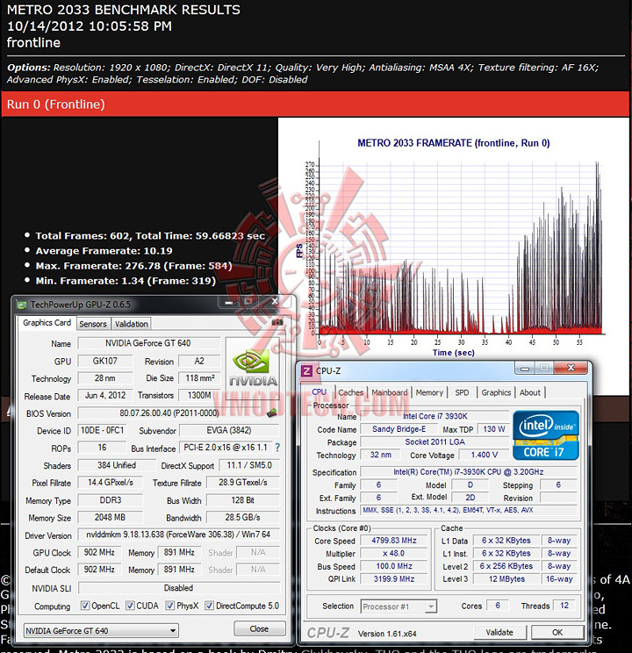This screenshot has width=632, height=653.
Task: Open the Caches tab in CPU-Z
Action: (x=350, y=392)
